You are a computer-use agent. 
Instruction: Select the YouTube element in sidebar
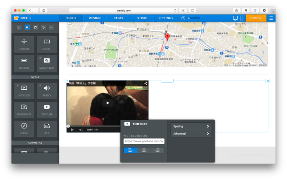pos(47,110)
